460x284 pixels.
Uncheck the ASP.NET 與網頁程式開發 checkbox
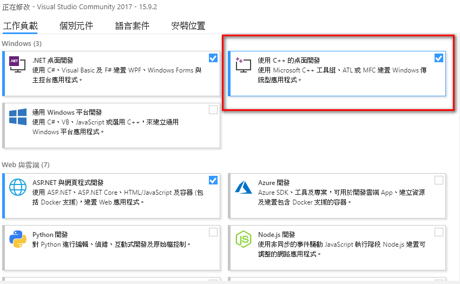coord(213,180)
